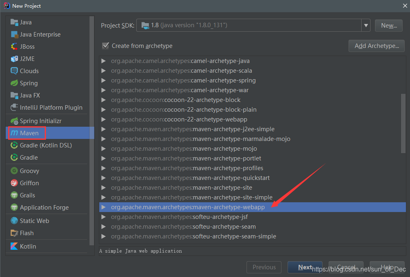410x277 pixels.
Task: Click the Maven m icon
Action: (14, 133)
